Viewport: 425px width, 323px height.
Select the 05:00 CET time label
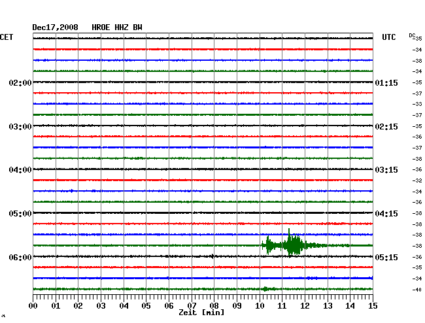click(20, 214)
